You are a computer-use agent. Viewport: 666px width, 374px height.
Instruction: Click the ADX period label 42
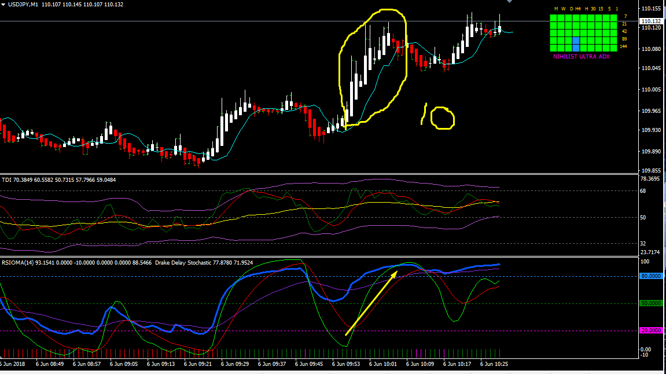point(624,31)
